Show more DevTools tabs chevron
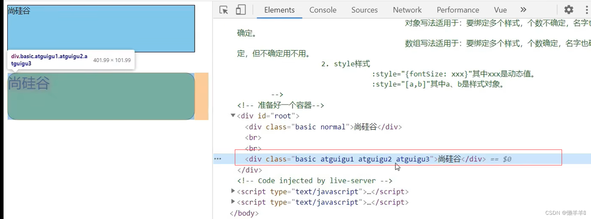591x219 pixels. 523,10
